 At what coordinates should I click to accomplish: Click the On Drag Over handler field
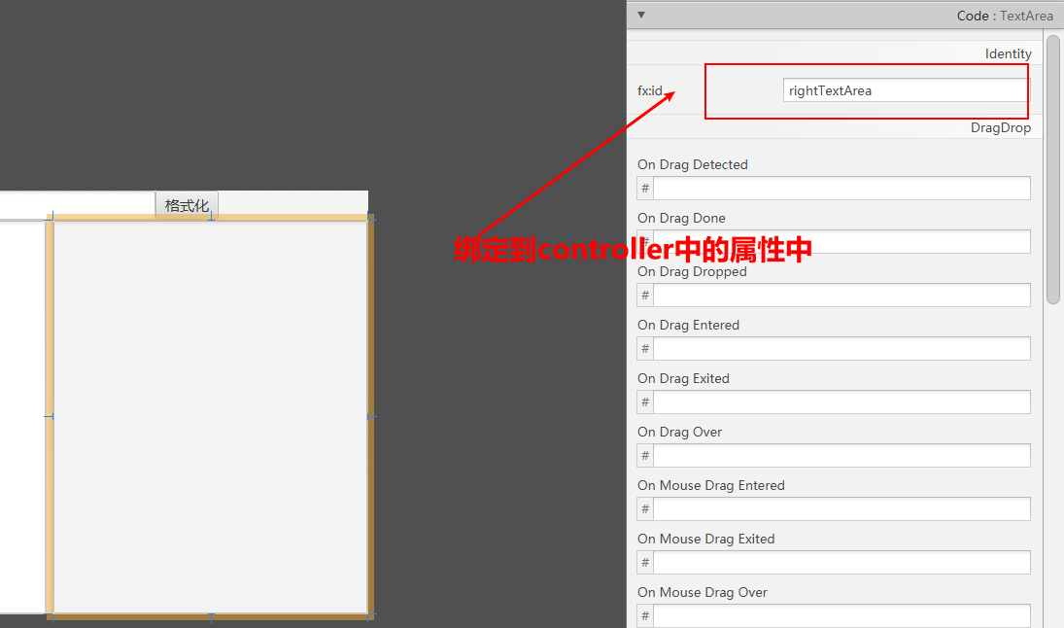841,456
